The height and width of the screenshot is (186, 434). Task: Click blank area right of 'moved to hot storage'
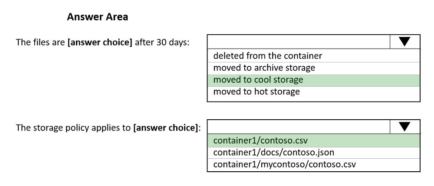pos(359,92)
